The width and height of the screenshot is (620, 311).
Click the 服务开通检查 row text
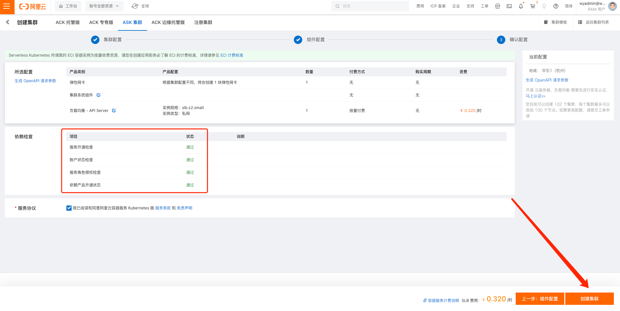coord(81,147)
